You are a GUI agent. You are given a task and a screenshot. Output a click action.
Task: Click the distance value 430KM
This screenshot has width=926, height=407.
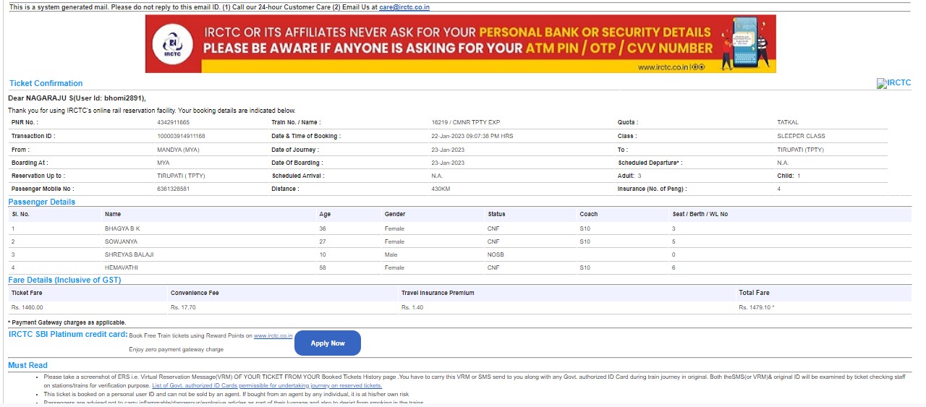tap(441, 189)
